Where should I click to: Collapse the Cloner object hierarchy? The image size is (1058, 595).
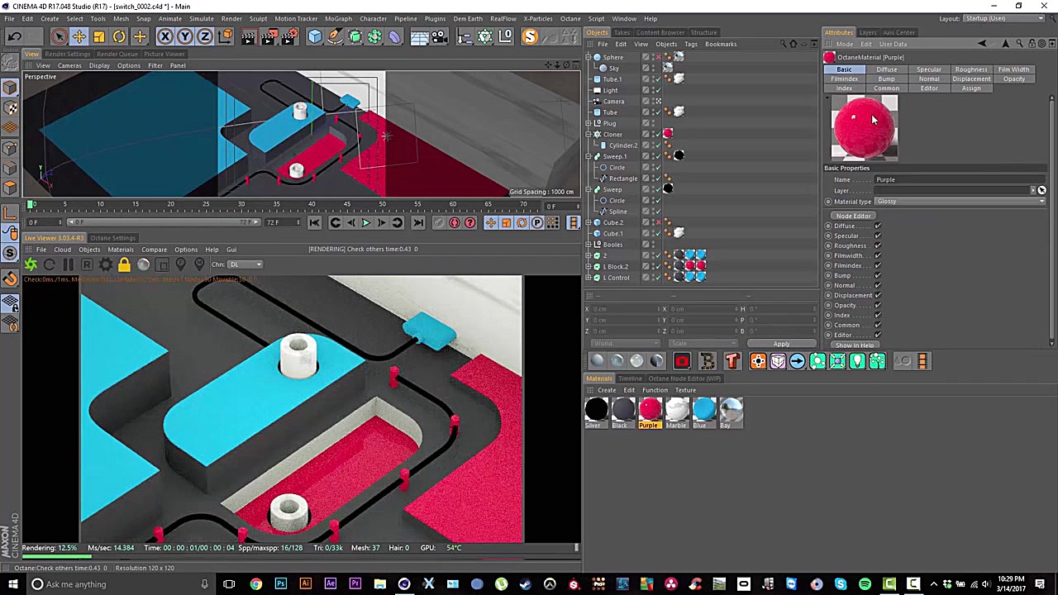click(588, 133)
